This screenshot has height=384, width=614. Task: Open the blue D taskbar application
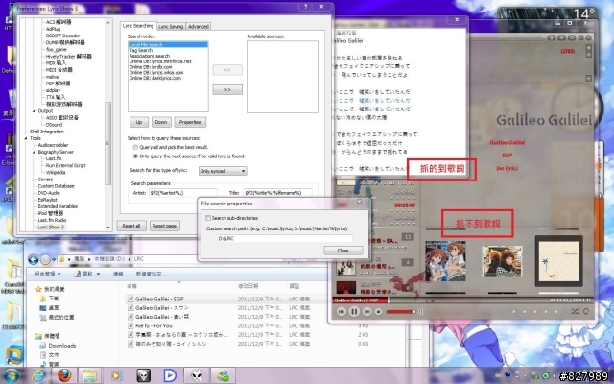(x=170, y=375)
